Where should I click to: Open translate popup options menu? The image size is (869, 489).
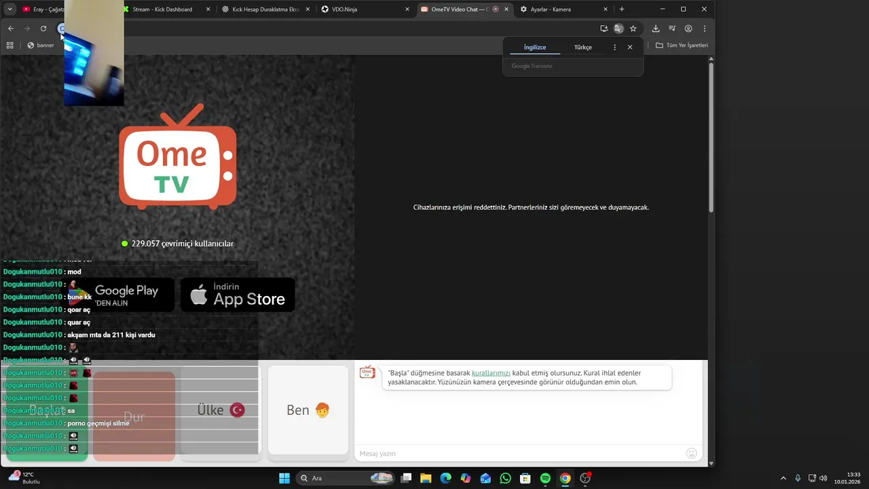(x=615, y=48)
